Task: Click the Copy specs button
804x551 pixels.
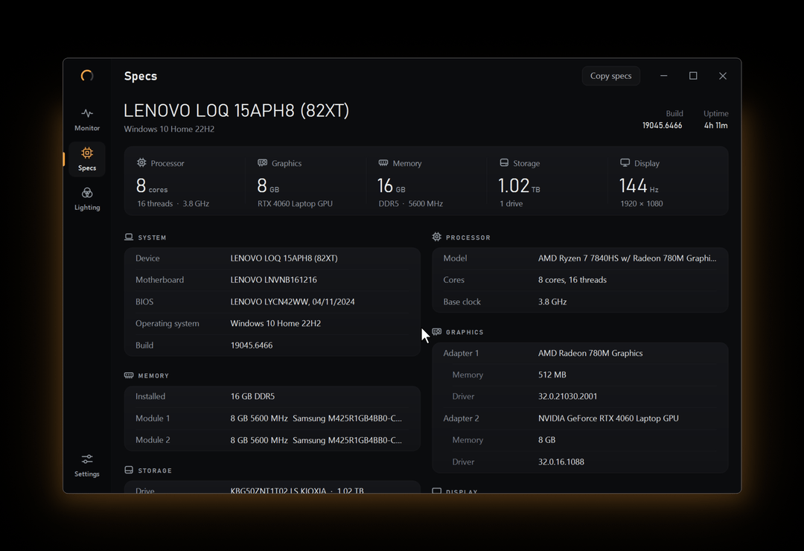Action: [610, 76]
